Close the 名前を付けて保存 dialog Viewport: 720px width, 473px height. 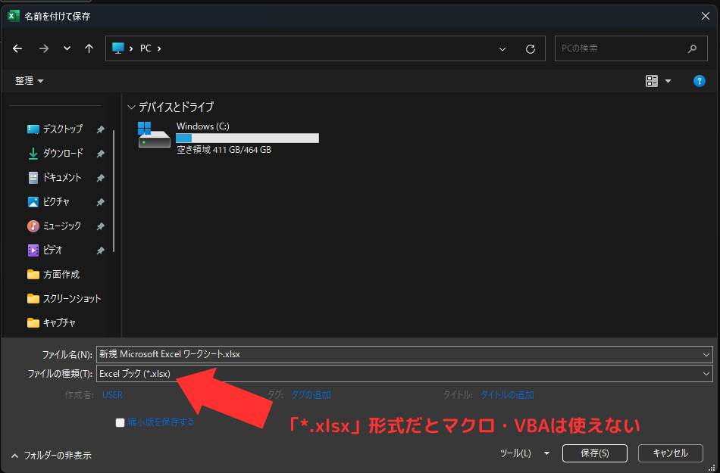coord(706,17)
